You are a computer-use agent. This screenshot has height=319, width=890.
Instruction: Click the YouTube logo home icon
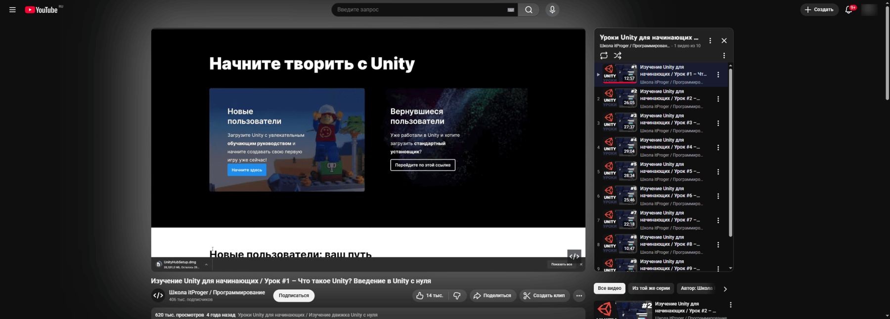click(42, 10)
